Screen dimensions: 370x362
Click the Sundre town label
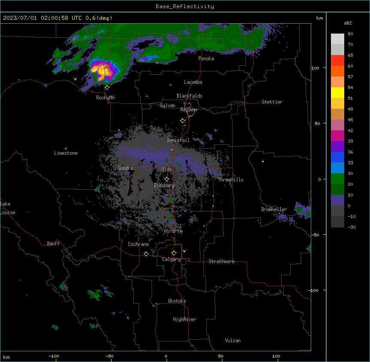coord(125,168)
